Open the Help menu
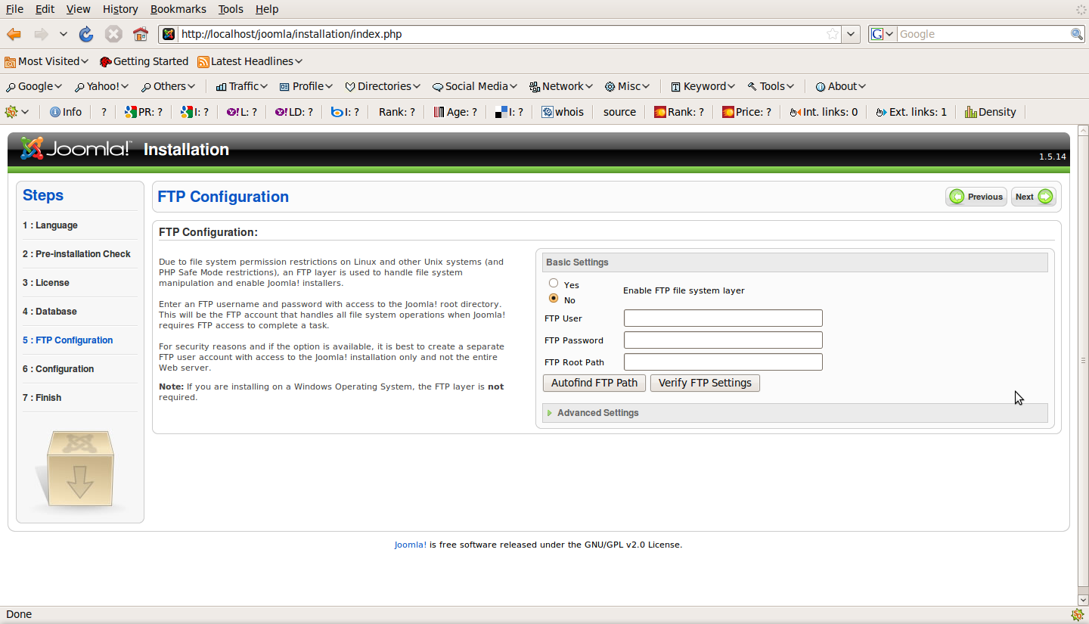 [267, 9]
